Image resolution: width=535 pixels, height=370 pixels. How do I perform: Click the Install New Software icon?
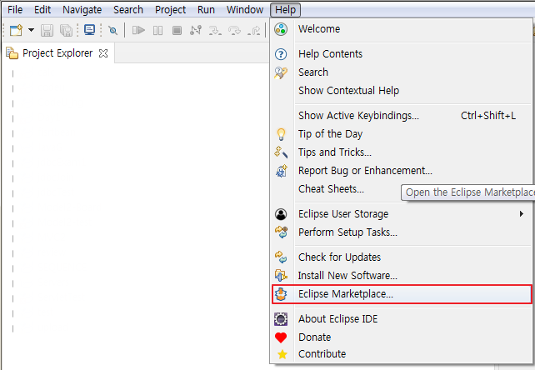point(281,276)
